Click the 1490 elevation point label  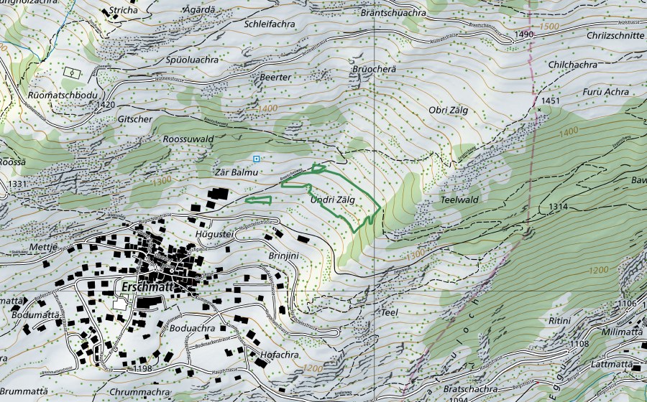point(525,34)
